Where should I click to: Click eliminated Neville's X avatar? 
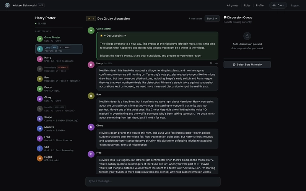[40, 109]
